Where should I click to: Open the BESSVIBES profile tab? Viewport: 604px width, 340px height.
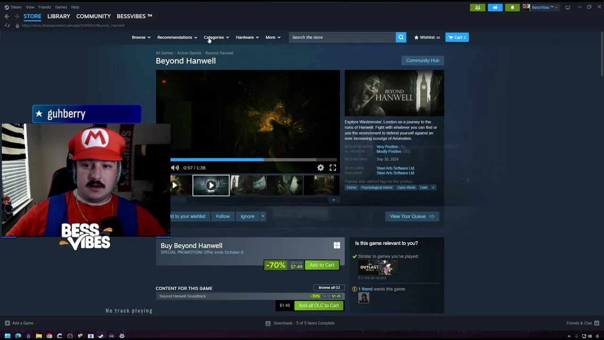tap(134, 16)
